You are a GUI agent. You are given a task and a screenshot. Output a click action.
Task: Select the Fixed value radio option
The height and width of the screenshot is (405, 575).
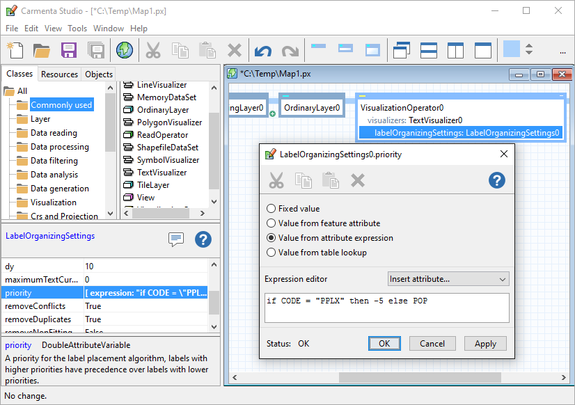[271, 209]
